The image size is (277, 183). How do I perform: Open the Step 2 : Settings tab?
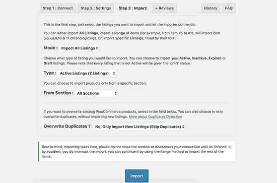[x=96, y=8]
